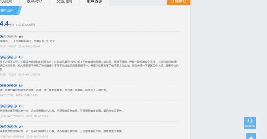The width and height of the screenshot is (267, 139).
Task: Click the 4分 rating circles of second review
Action: 9,57
